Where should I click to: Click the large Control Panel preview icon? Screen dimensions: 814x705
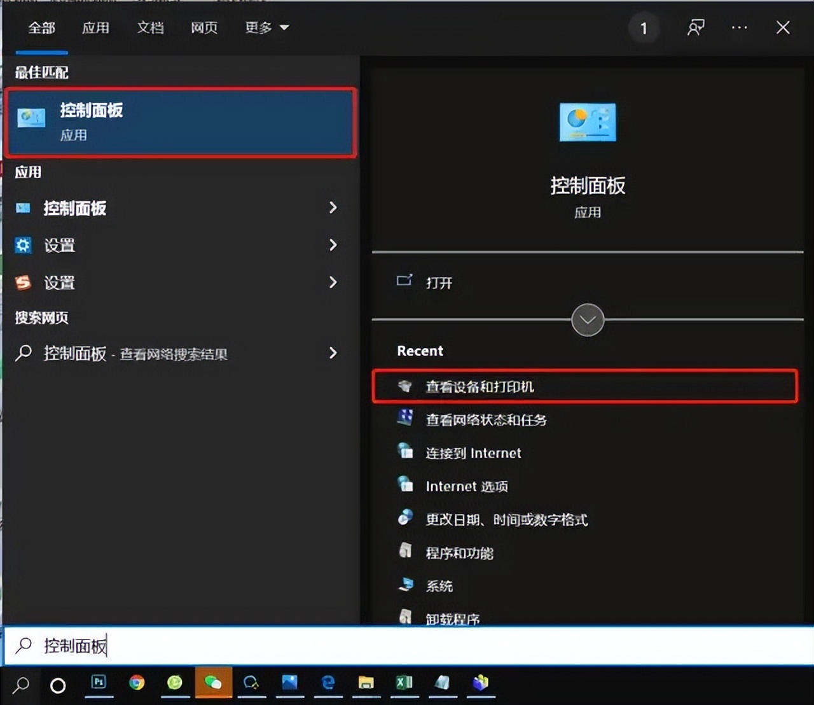586,122
